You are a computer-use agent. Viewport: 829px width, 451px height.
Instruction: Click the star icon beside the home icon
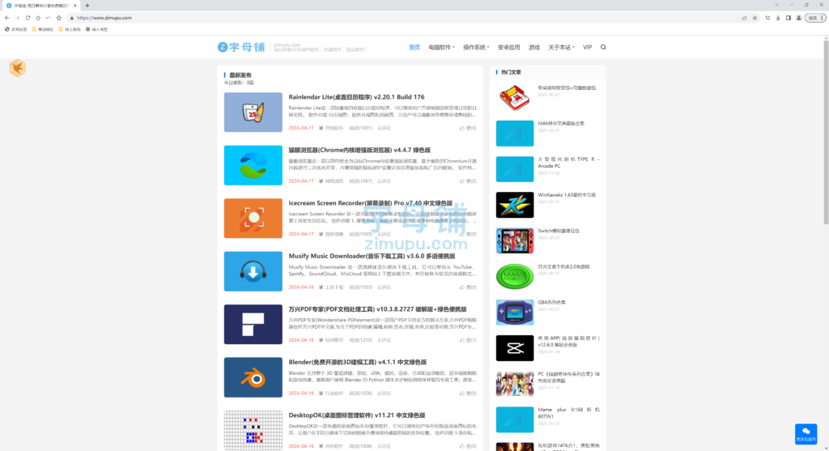[58, 18]
